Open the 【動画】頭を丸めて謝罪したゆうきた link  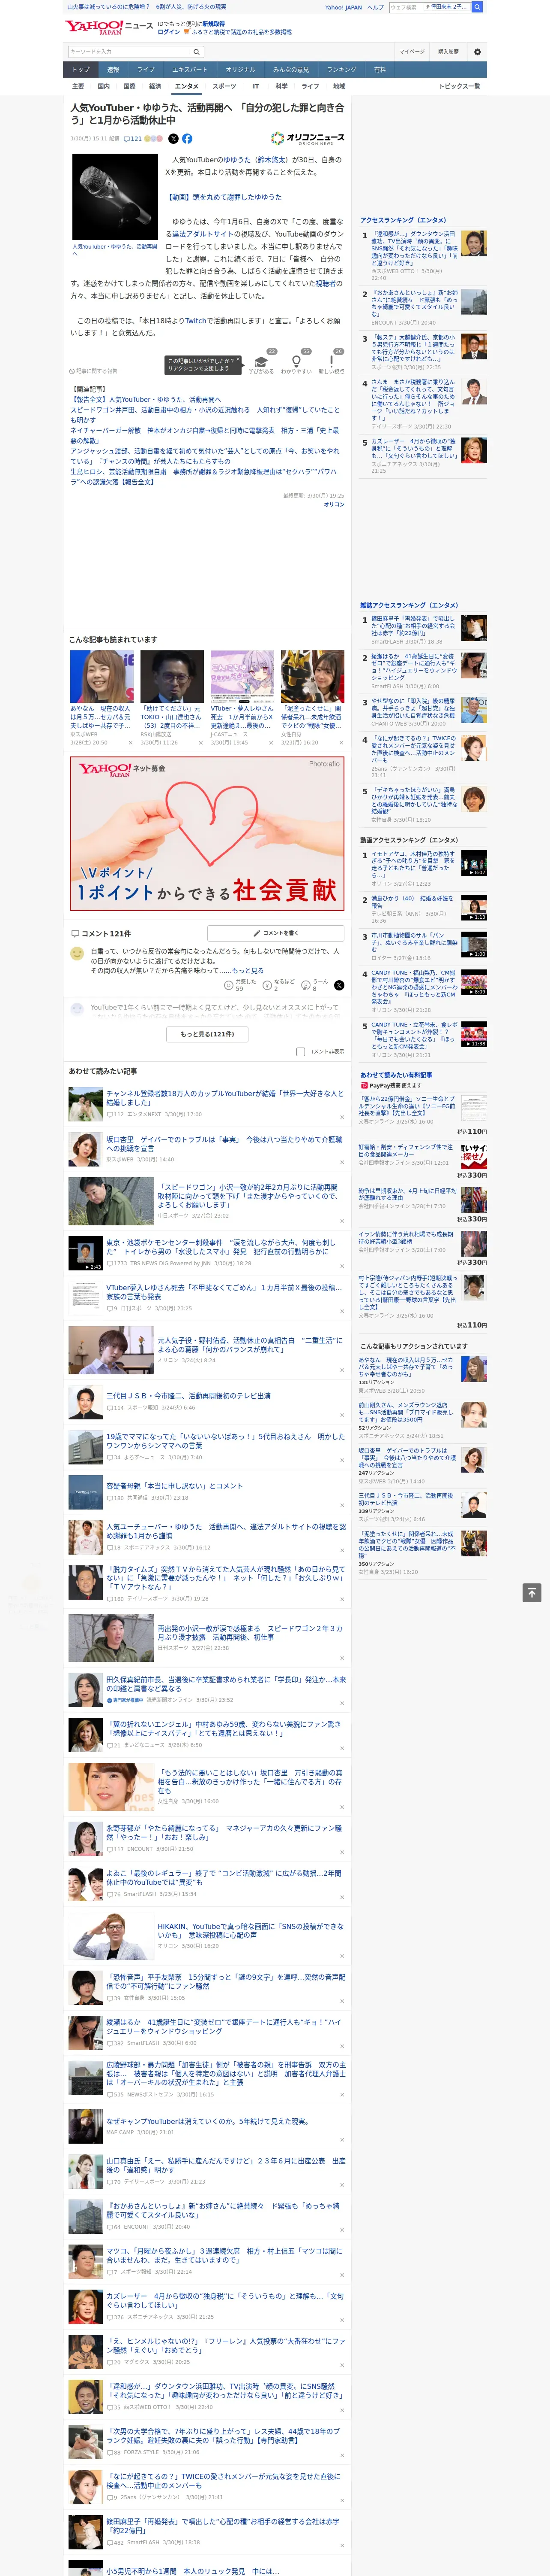(x=224, y=197)
